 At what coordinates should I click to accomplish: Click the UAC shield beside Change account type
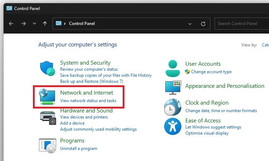click(187, 72)
